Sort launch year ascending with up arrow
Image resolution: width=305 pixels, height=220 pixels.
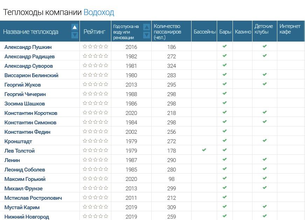coord(147,27)
